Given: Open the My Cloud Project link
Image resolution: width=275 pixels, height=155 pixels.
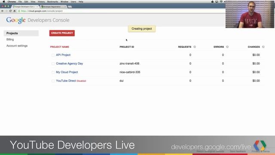Looking at the screenshot, I should [x=67, y=72].
